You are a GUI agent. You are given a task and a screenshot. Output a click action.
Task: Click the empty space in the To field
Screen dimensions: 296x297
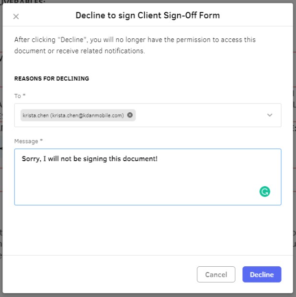[x=199, y=115]
